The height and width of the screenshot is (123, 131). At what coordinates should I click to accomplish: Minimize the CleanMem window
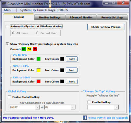tap(106, 3)
